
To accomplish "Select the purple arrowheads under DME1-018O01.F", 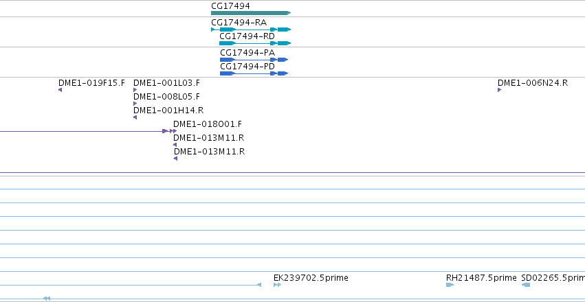I will tap(169, 131).
